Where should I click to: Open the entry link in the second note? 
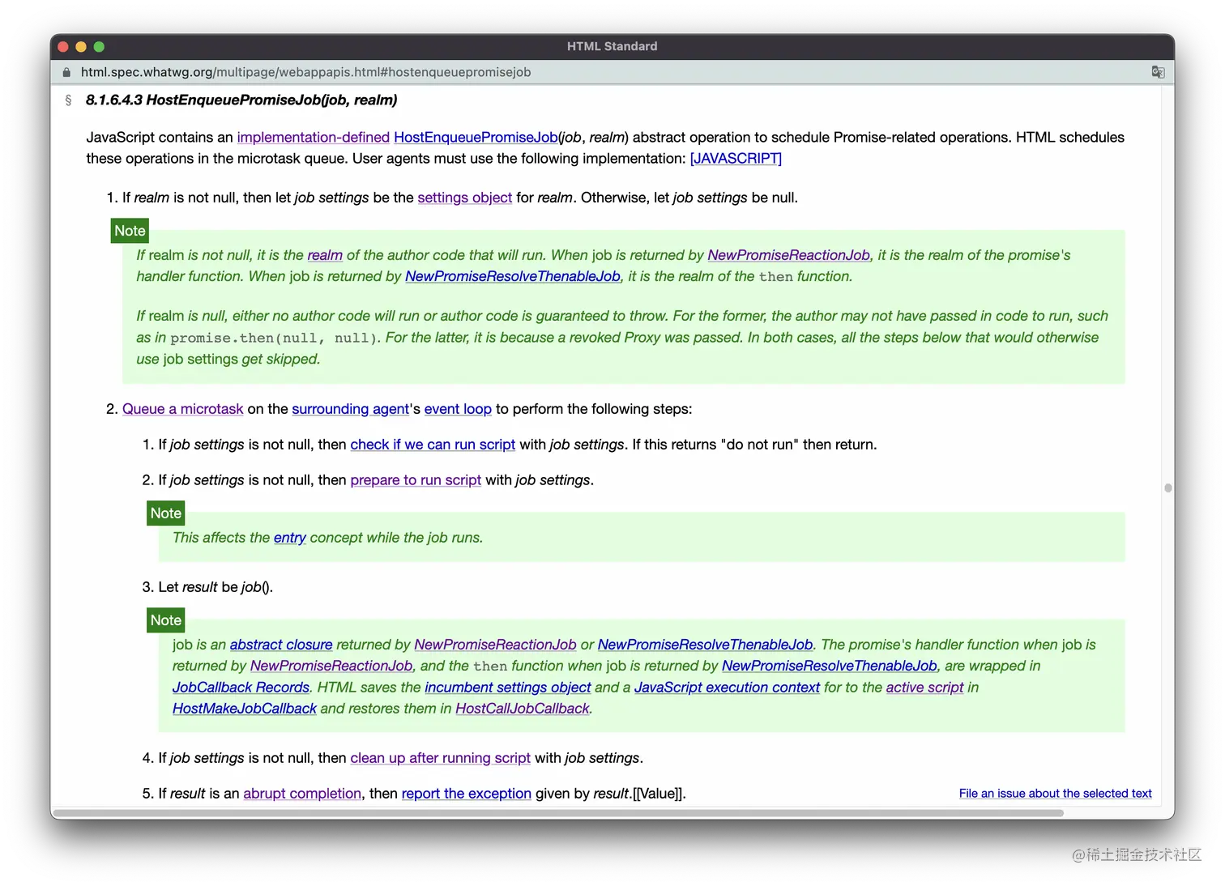click(289, 538)
